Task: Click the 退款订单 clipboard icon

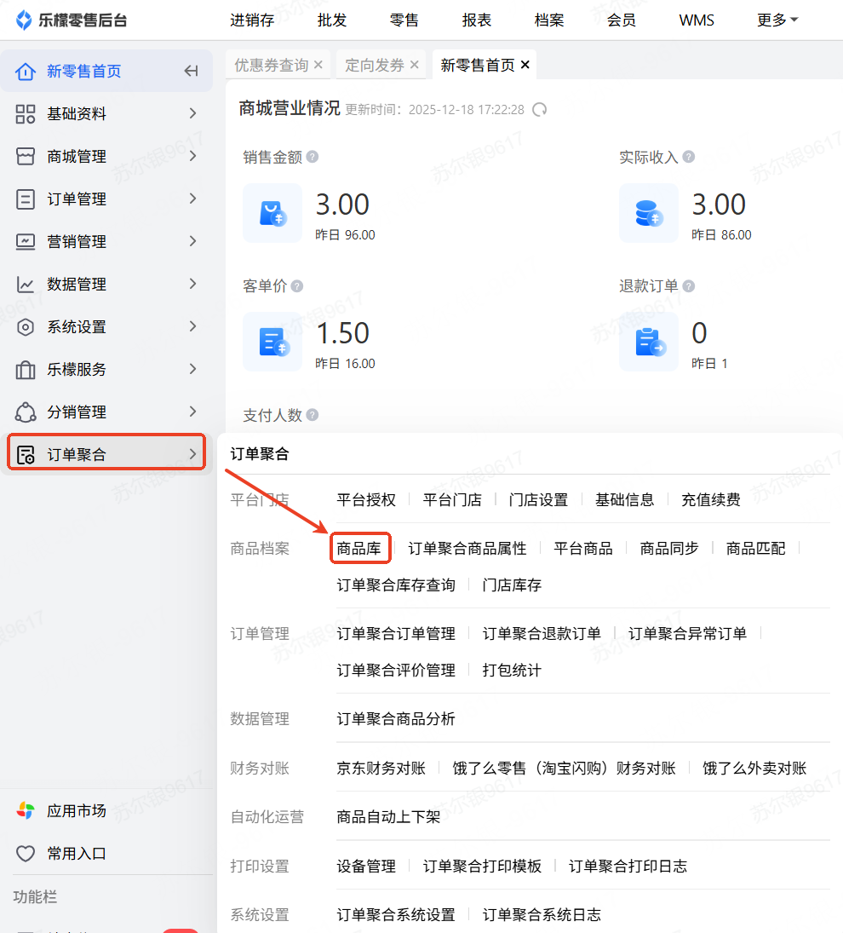Action: point(649,342)
